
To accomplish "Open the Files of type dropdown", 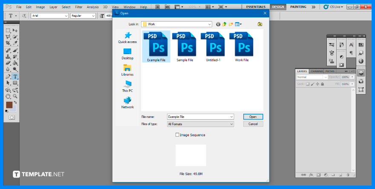I will click(231, 124).
